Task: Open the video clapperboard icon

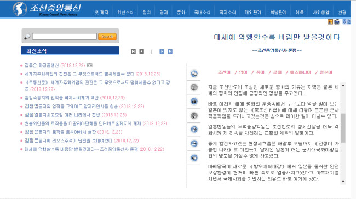Action: pyautogui.click(x=337, y=21)
